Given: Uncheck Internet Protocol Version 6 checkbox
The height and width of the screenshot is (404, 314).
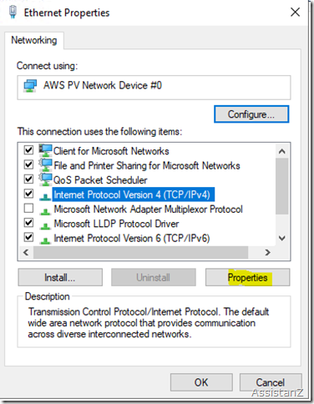Looking at the screenshot, I should click(x=28, y=237).
